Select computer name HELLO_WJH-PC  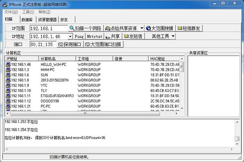[54, 64]
